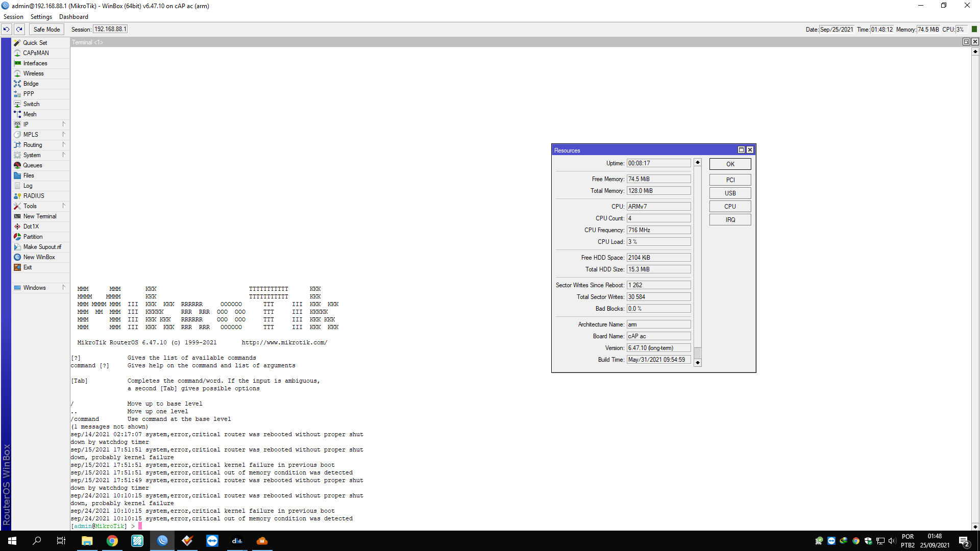
Task: Open Google Chrome from Windows taskbar
Action: pos(112,541)
